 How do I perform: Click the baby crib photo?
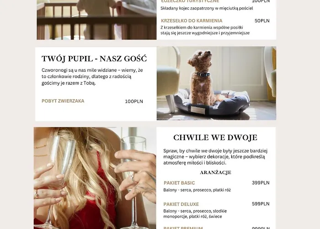pyautogui.click(x=96, y=20)
